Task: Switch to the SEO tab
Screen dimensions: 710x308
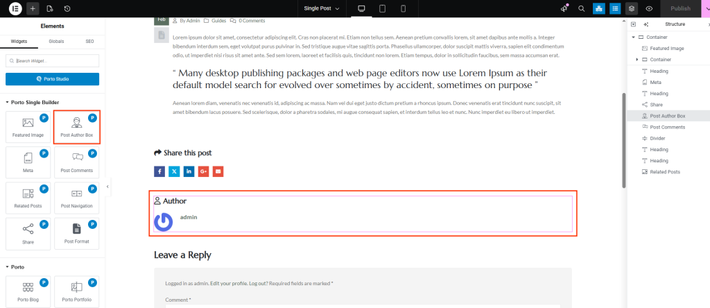Action: [x=89, y=42]
